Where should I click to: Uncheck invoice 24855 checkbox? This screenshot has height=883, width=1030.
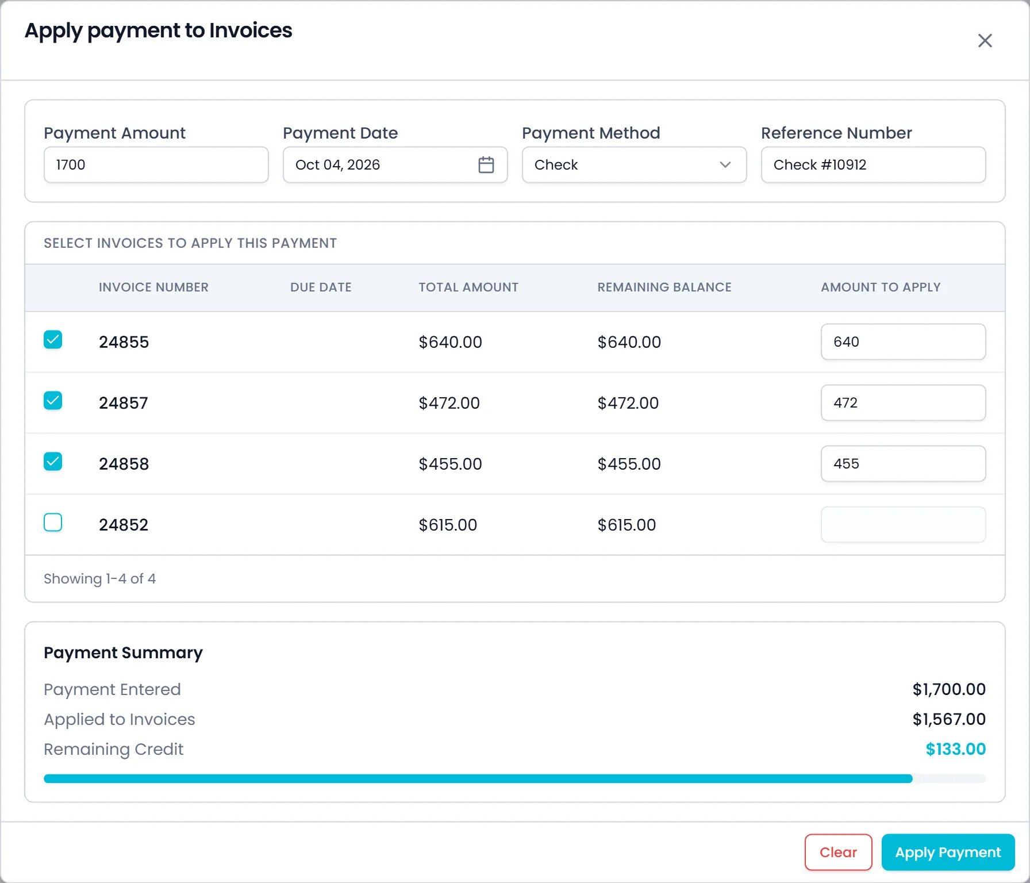pyautogui.click(x=53, y=340)
